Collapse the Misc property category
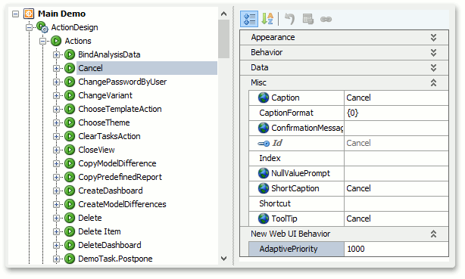Image resolution: width=465 pixels, height=279 pixels. (433, 82)
